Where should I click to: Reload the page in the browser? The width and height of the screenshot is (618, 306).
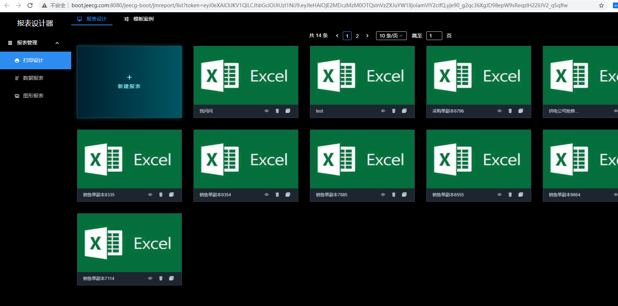[x=30, y=5]
